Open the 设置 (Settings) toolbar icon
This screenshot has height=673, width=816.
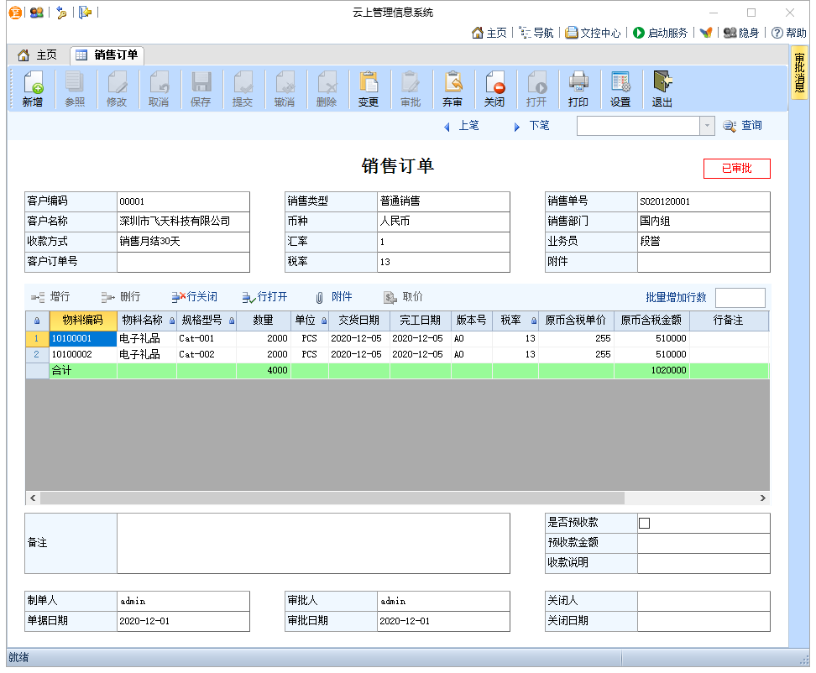(620, 89)
